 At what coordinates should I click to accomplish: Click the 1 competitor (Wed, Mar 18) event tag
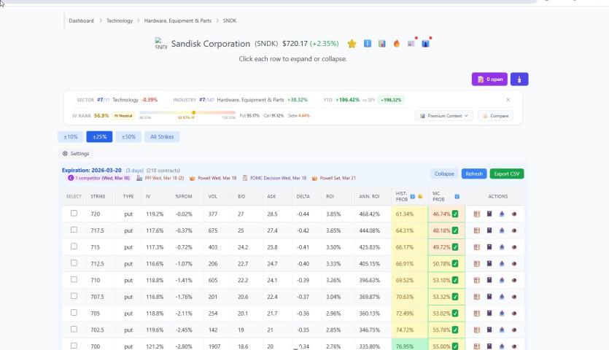(98, 178)
